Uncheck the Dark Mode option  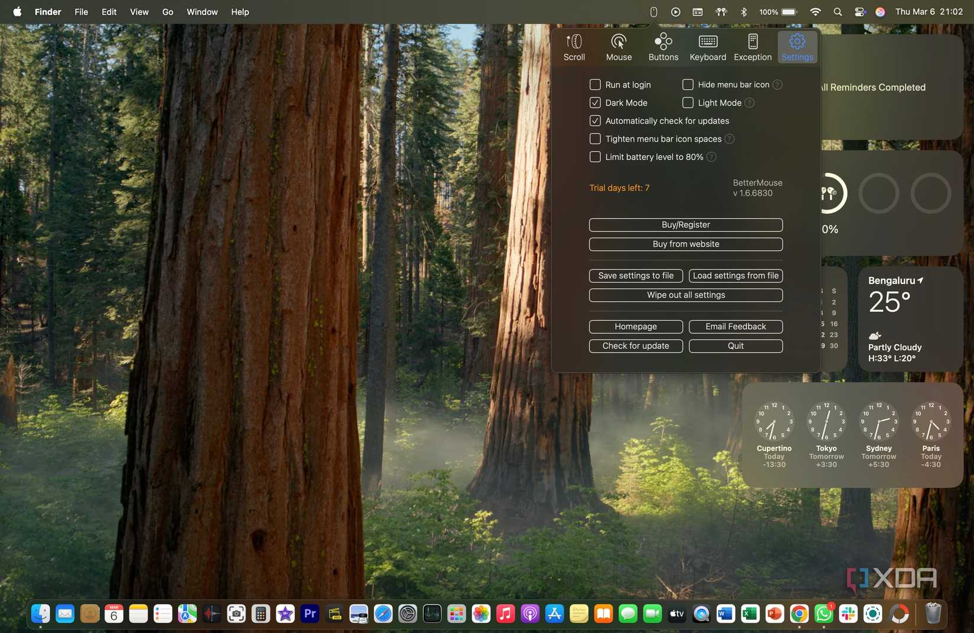[x=595, y=103]
